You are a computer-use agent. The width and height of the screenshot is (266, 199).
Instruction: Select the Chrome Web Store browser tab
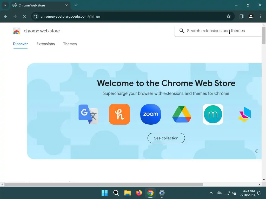[41, 5]
